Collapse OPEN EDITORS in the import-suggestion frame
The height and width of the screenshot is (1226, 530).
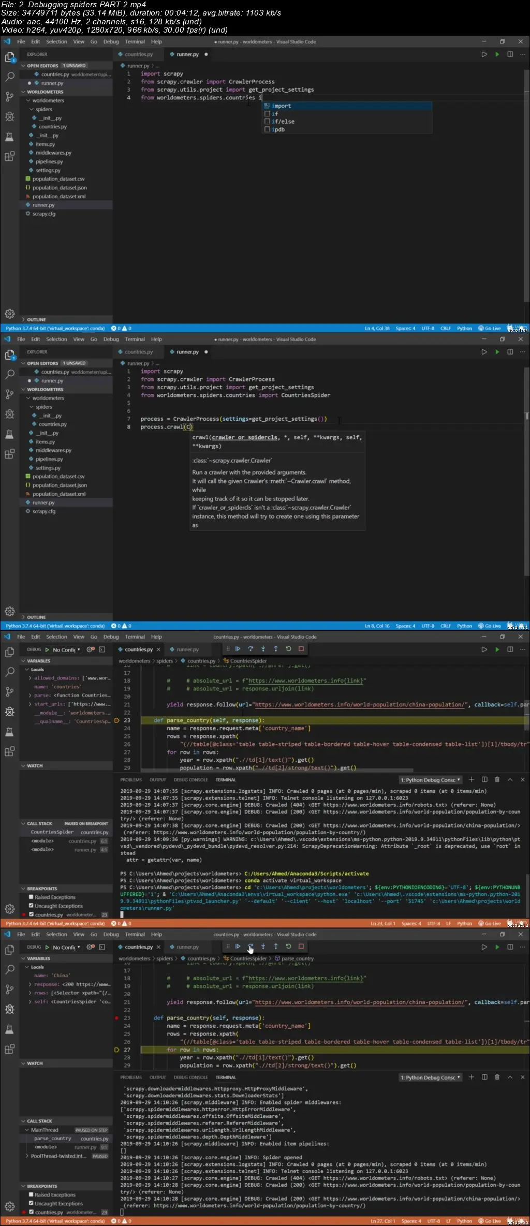[23, 66]
